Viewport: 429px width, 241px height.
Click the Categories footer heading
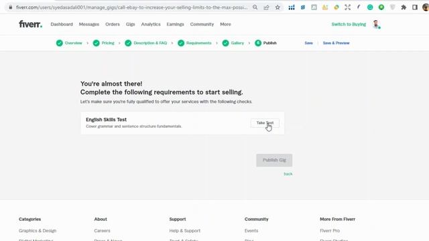[x=29, y=219]
